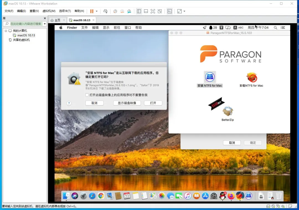Open the 选项卡(T) menu
The height and width of the screenshot is (210, 299).
(65, 11)
